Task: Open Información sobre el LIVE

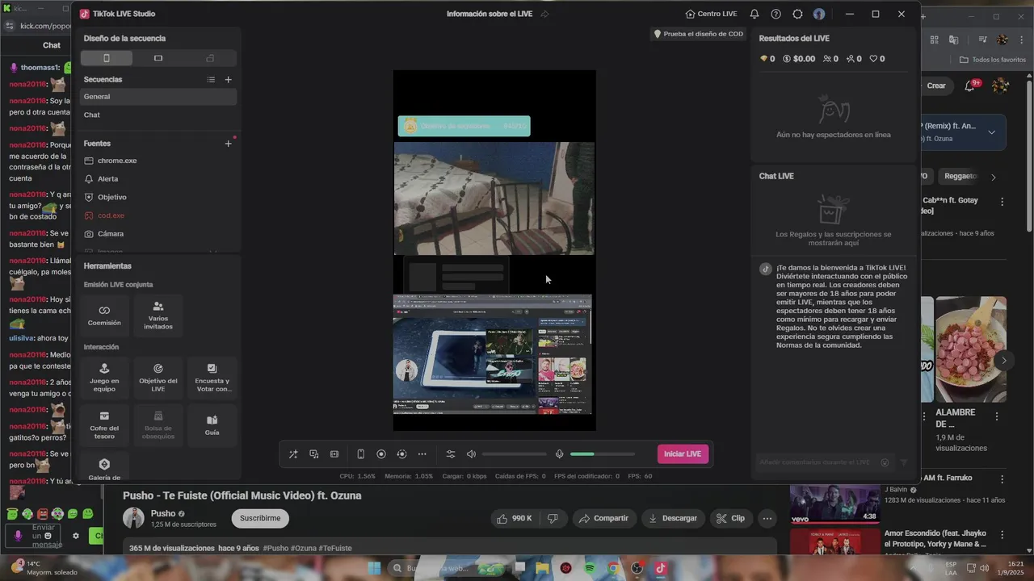Action: tap(490, 14)
